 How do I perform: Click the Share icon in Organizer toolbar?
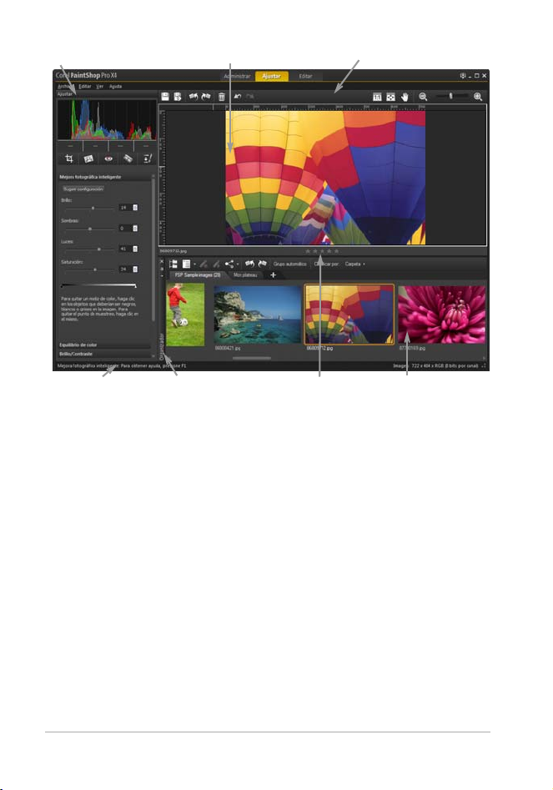[229, 264]
